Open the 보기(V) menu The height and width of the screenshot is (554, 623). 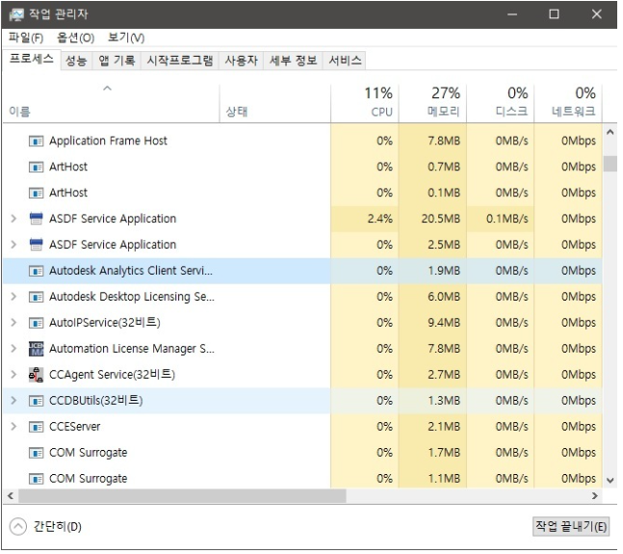point(126,38)
